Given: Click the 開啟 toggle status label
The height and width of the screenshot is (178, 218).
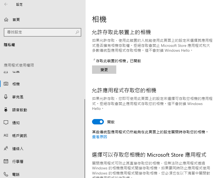Looking at the screenshot, I should [x=111, y=122].
